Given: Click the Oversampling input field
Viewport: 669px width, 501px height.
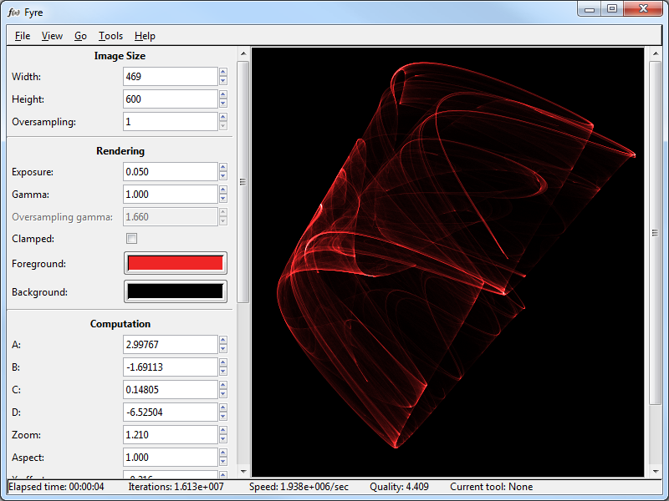Looking at the screenshot, I should [170, 122].
